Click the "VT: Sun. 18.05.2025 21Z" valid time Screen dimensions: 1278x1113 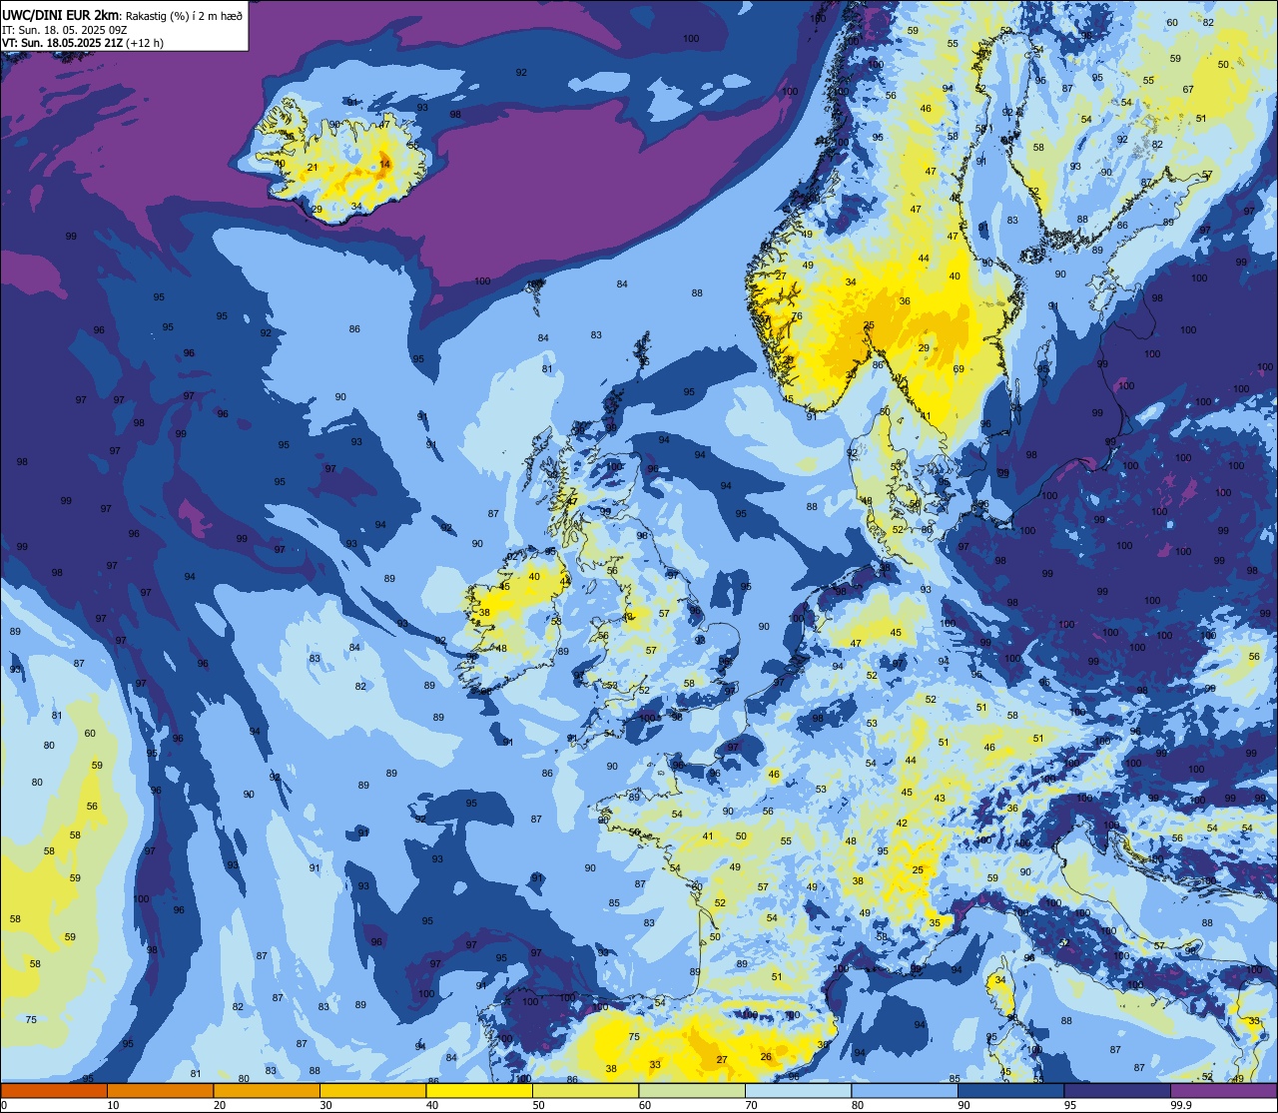pos(63,43)
